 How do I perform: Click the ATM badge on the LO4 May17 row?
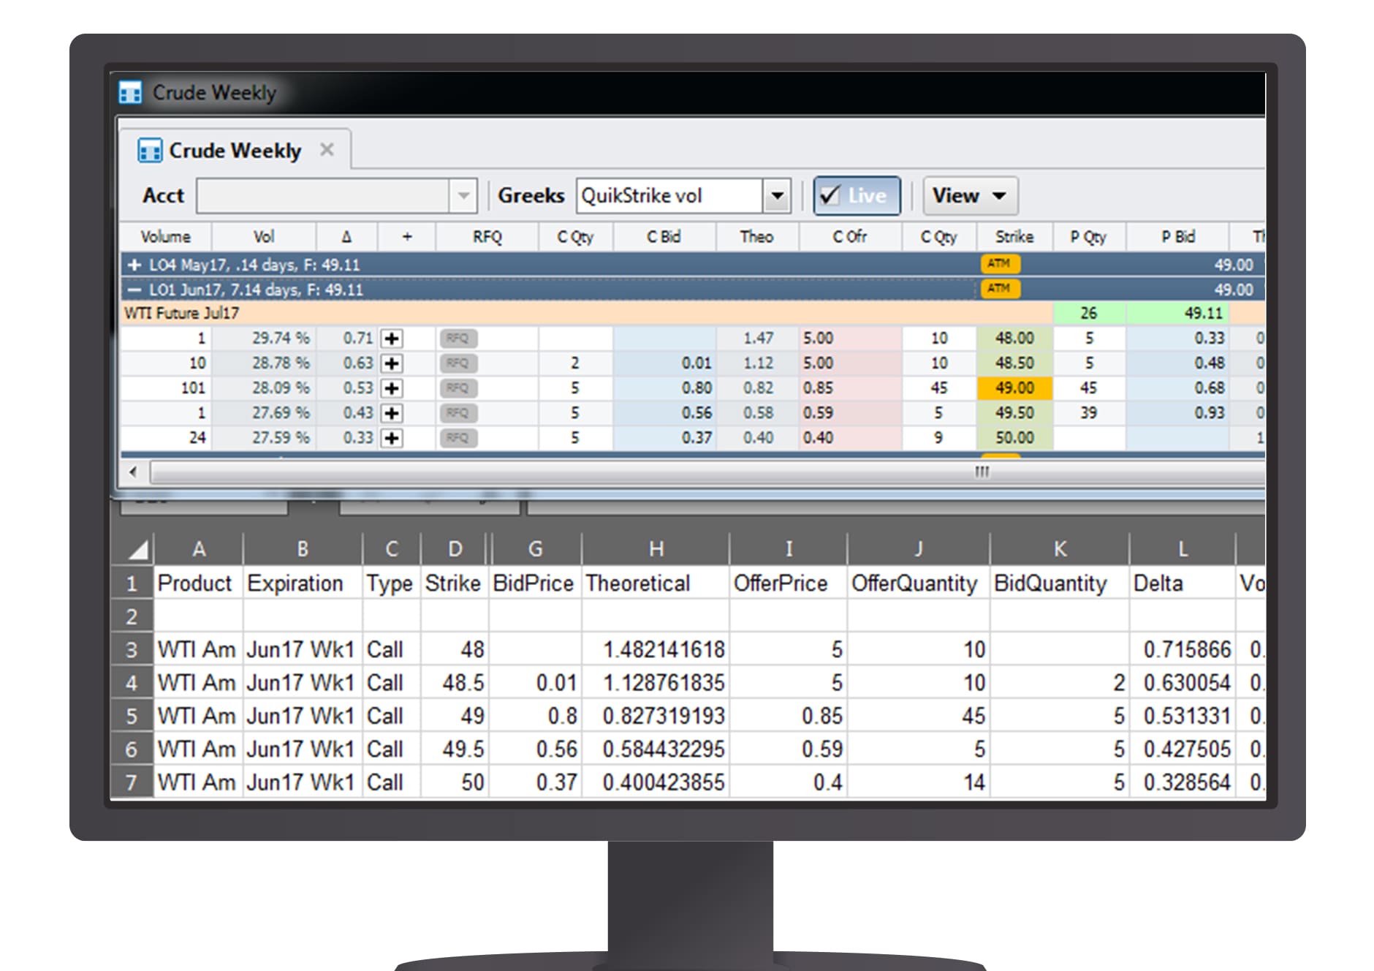point(999,264)
